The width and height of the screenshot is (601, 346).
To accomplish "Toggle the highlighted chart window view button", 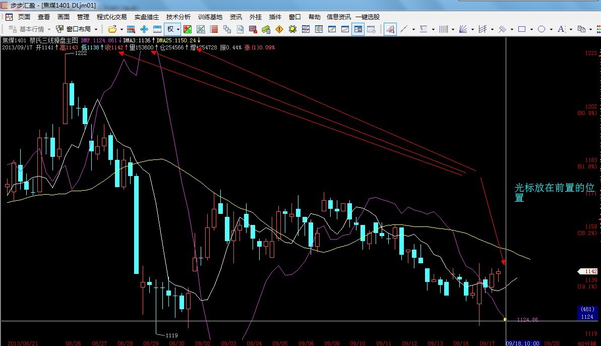I will [x=358, y=29].
